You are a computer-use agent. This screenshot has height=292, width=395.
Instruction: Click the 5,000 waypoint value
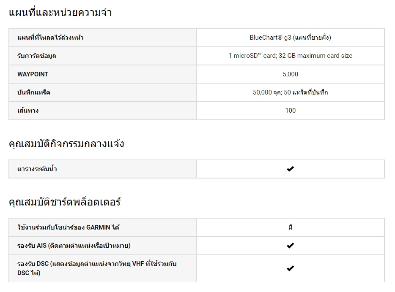click(x=290, y=74)
